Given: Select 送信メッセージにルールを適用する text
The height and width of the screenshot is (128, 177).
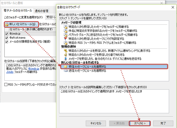Looking at the screenshot, I should pos(87,71).
